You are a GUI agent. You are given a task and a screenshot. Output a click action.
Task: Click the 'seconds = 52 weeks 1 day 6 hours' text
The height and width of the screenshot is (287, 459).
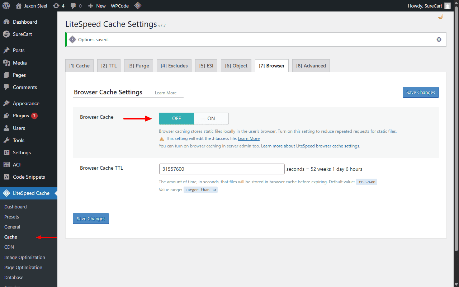[324, 169]
